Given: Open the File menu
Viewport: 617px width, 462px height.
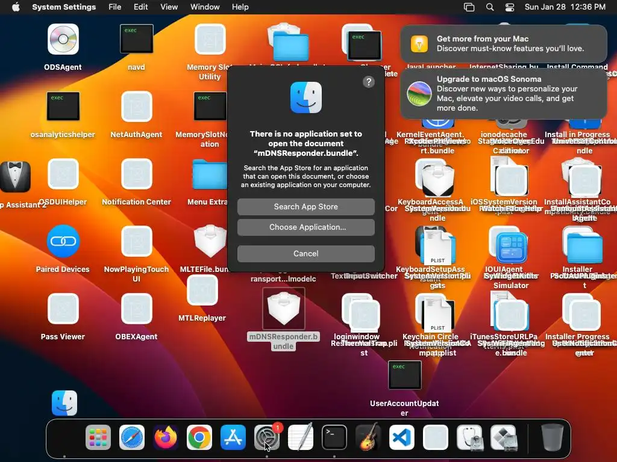Looking at the screenshot, I should point(115,7).
